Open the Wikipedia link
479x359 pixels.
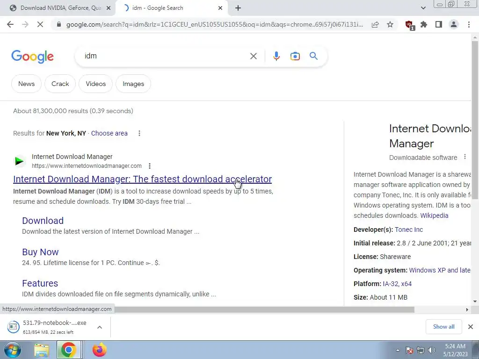click(434, 215)
